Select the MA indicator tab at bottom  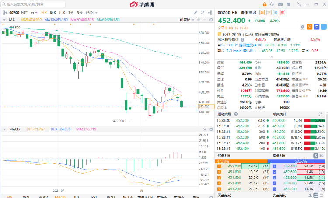(x=9, y=197)
